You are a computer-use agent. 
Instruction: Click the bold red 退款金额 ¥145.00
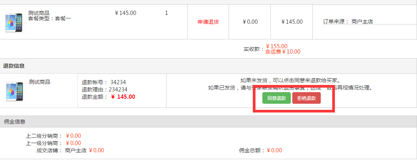pyautogui.click(x=123, y=97)
